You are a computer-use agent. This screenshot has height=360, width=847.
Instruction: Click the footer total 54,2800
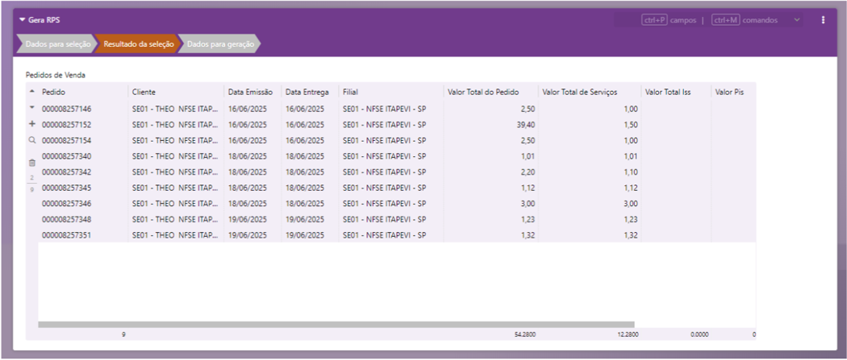click(x=525, y=335)
